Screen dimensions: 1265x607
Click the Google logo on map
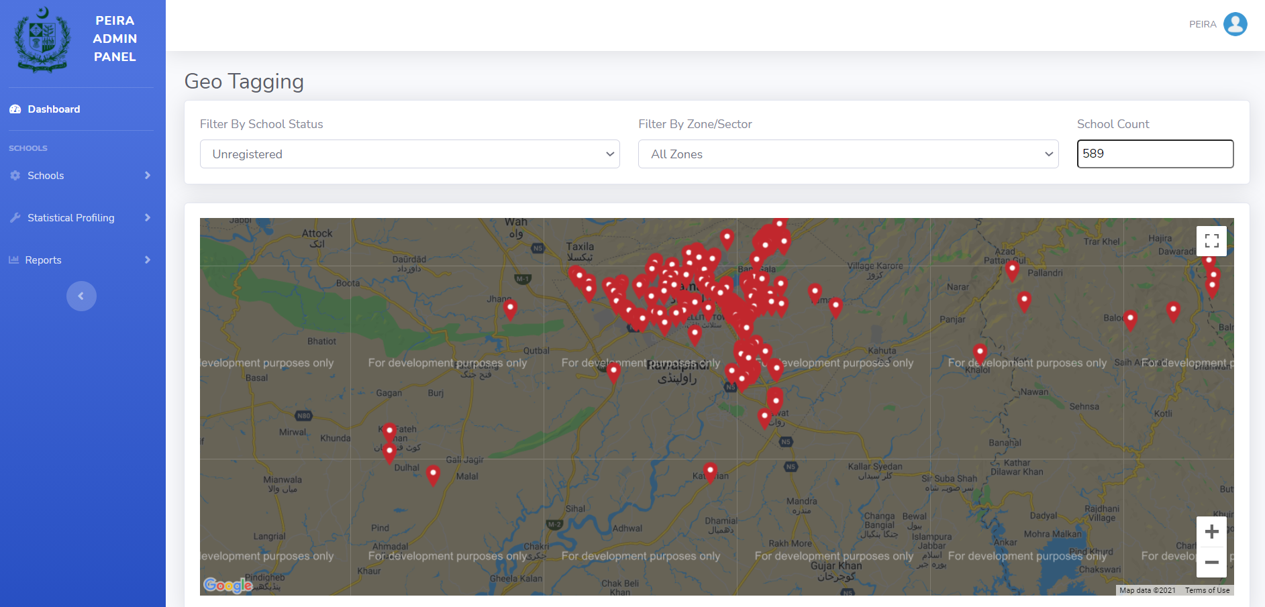pos(227,585)
